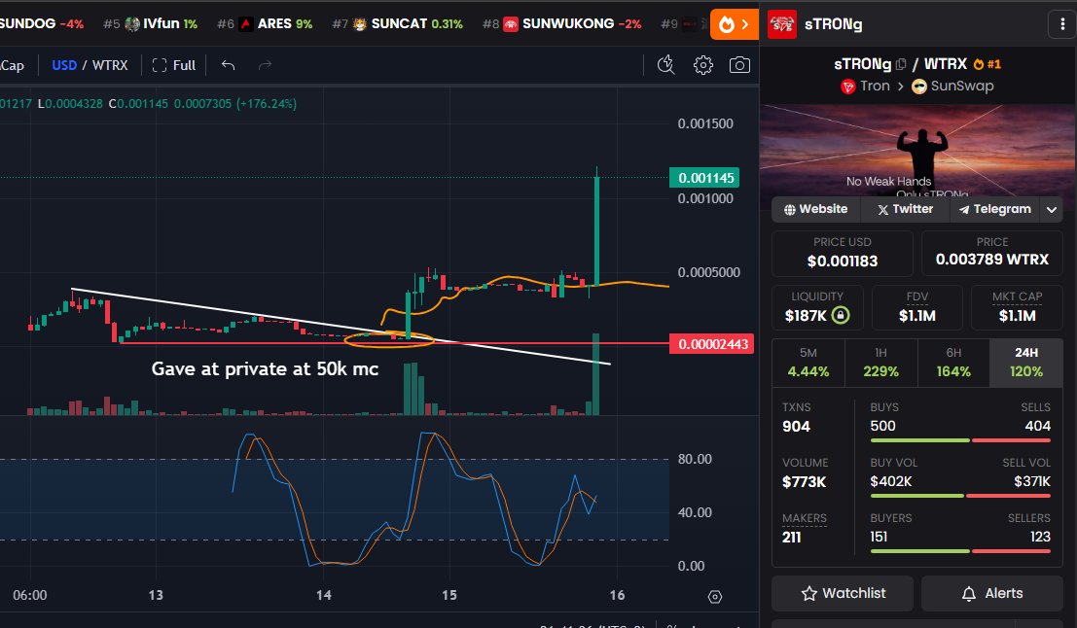Toggle Full screen chart mode
The image size is (1077, 628).
174,65
